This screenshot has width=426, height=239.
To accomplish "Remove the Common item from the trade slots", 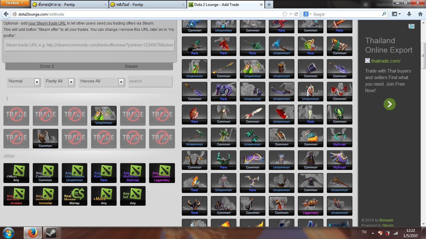I will 45,139.
